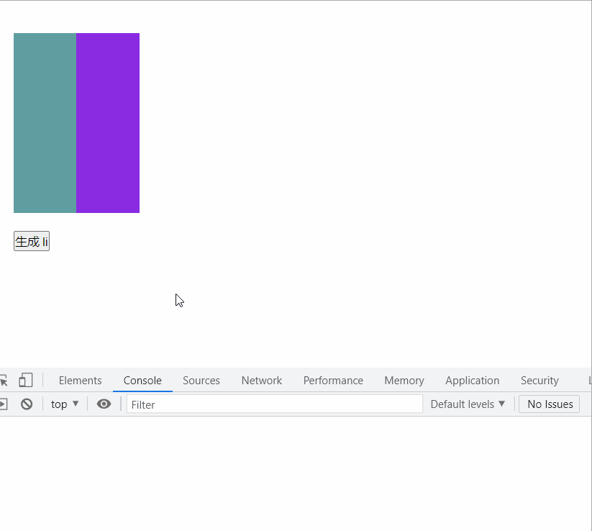Focus the console Filter input field
Screen dimensions: 592x531
[275, 404]
